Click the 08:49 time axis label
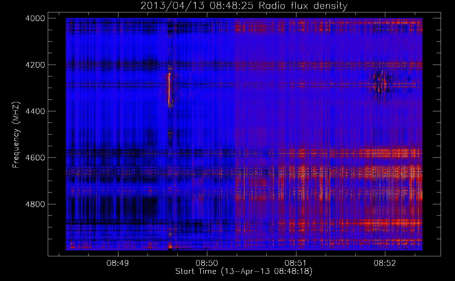Image resolution: width=455 pixels, height=281 pixels. tap(118, 263)
